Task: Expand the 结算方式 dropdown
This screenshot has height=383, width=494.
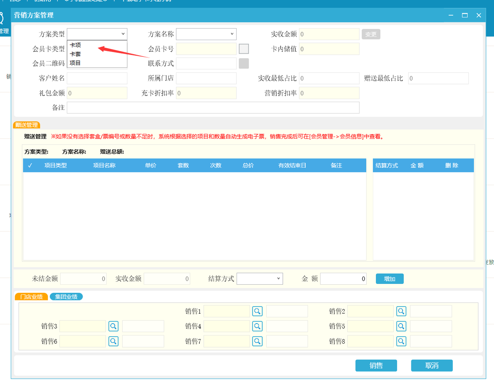Action: pyautogui.click(x=260, y=278)
